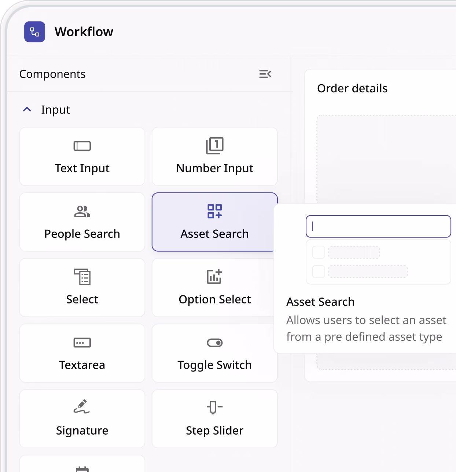The height and width of the screenshot is (472, 456).
Task: Click the Option Select chart-plus icon
Action: (x=214, y=277)
